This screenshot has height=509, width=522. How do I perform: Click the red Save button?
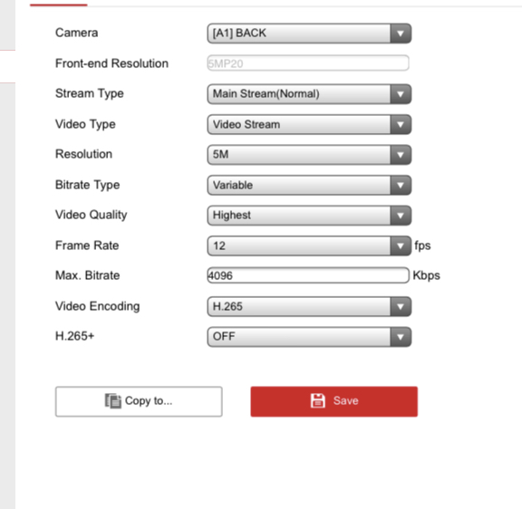(x=333, y=401)
